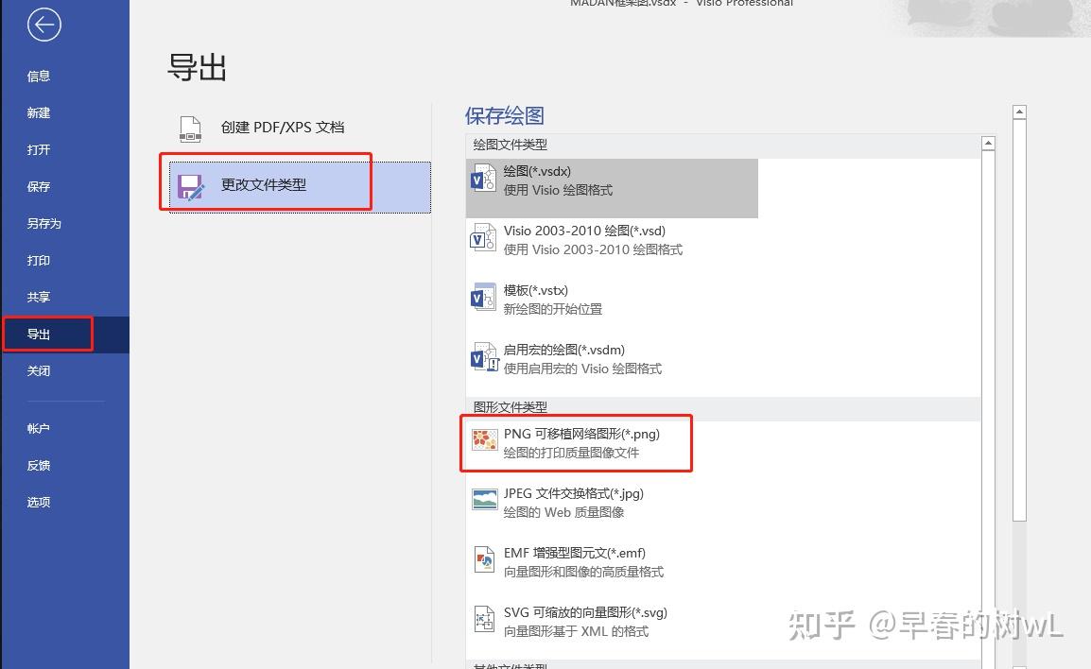This screenshot has width=1091, height=669.
Task: Click the outer scrollbar up arrow
Action: coord(1020,111)
